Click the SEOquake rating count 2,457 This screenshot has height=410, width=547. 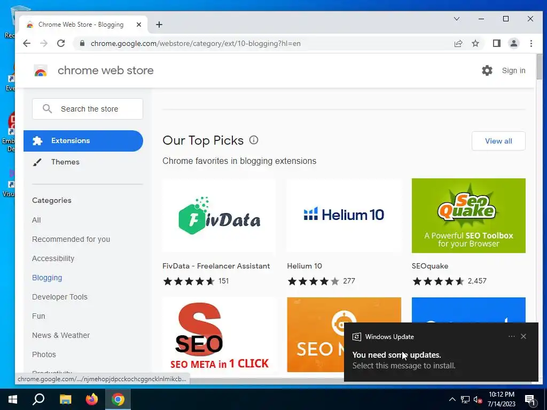coord(477,281)
